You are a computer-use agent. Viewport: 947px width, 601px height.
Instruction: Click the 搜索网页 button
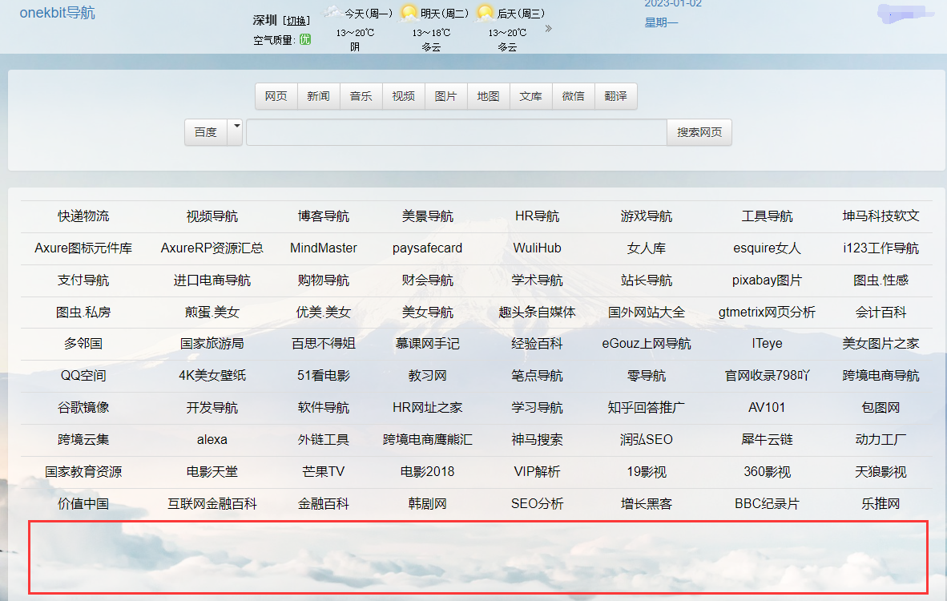coord(699,132)
